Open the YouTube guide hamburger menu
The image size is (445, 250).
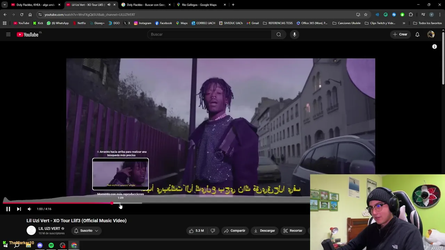(8, 34)
